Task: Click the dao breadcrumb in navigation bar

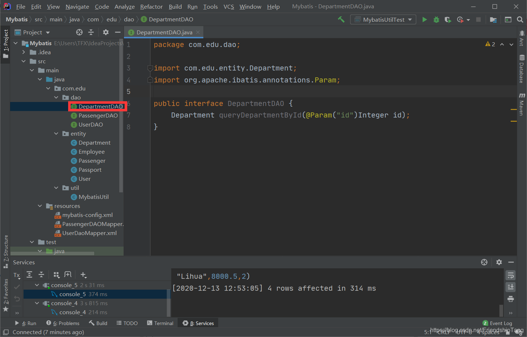Action: 129,19
